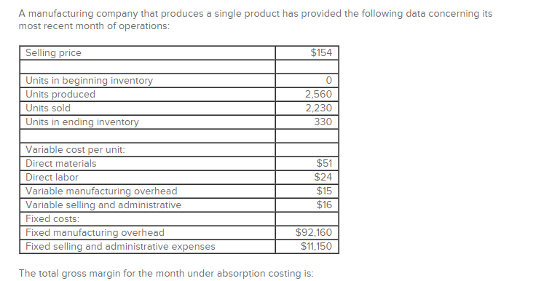Click the Direct materials label

coord(60,163)
